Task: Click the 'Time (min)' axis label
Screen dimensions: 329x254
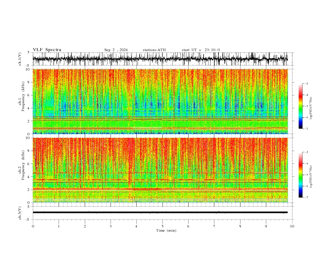Action: point(166,230)
